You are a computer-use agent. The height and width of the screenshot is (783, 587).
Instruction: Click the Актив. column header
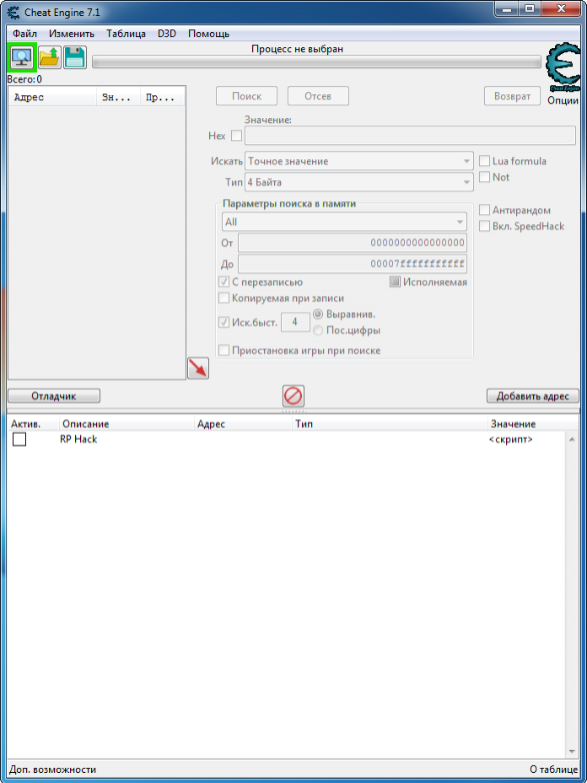33,424
